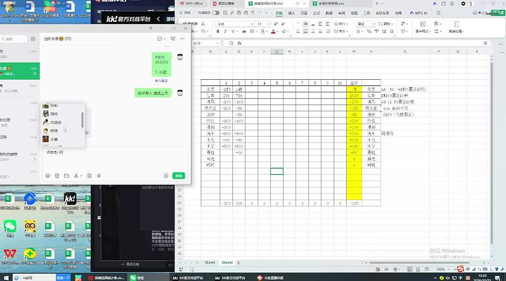Select 小唐 in the WeChat mention list

pos(62,139)
